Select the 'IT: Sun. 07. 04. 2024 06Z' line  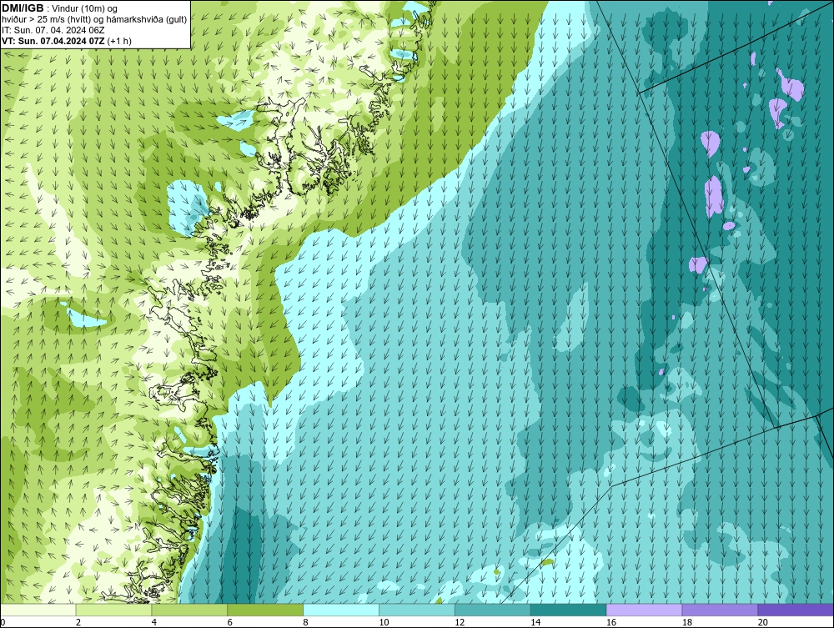(53, 30)
